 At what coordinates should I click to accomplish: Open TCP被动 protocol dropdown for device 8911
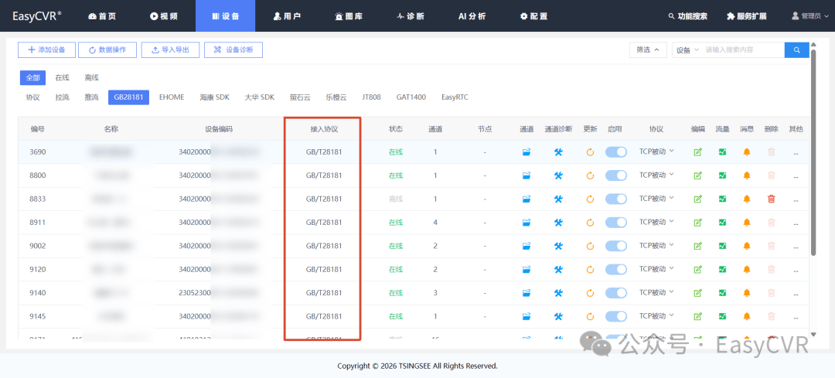pyautogui.click(x=656, y=222)
